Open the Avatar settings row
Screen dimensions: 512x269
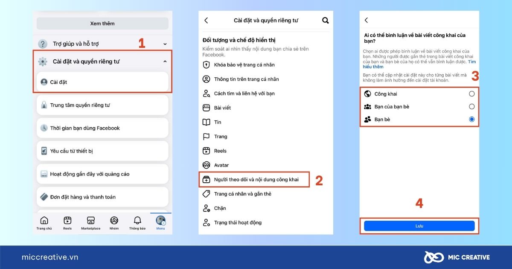pyautogui.click(x=265, y=165)
